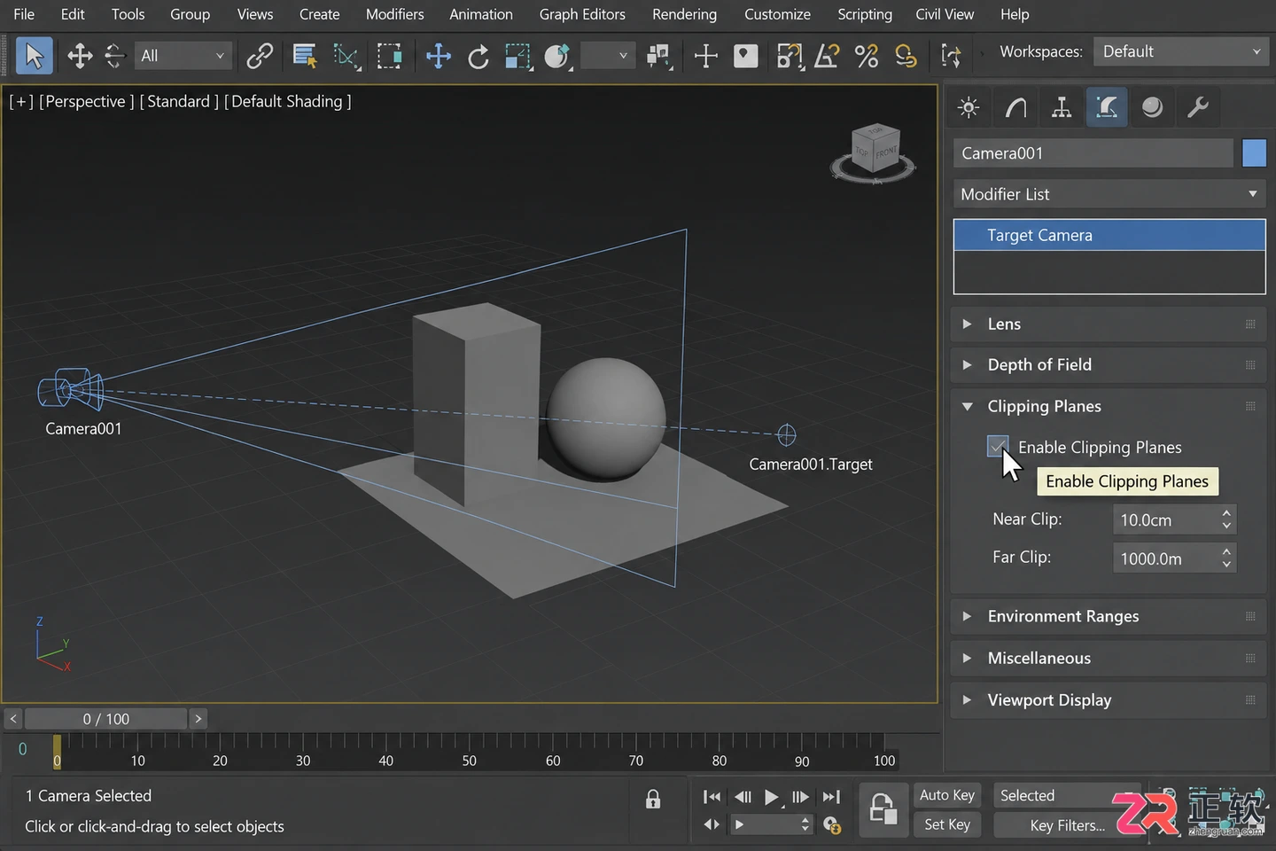
Task: Open the Customize menu
Action: coord(777,14)
